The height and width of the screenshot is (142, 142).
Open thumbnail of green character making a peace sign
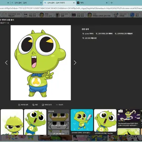click(35, 122)
